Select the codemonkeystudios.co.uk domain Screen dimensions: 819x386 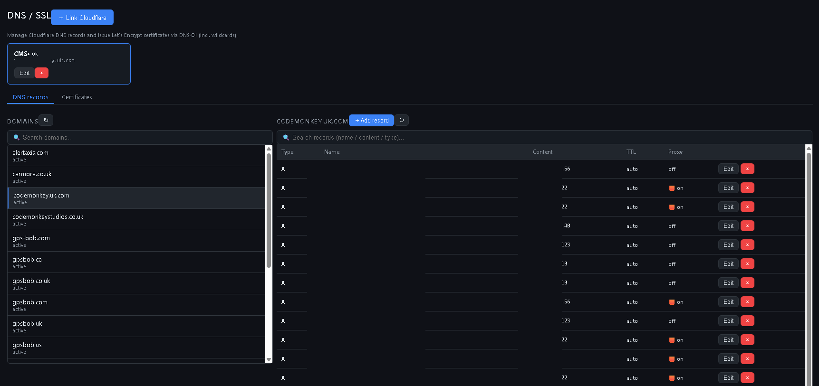tap(136, 219)
